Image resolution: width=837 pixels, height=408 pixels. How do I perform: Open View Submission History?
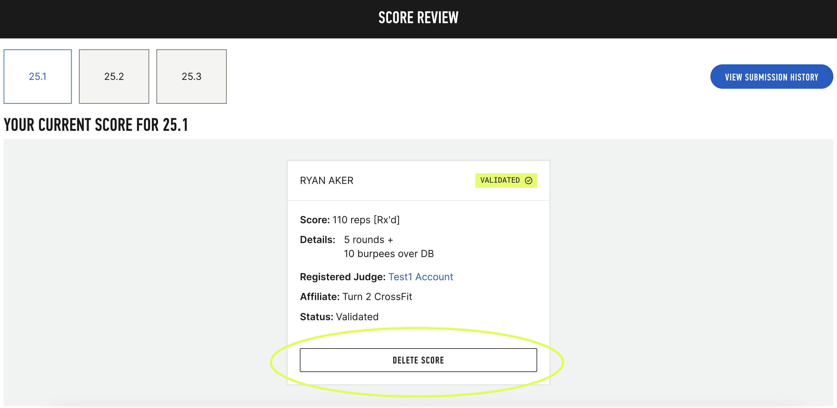click(771, 77)
